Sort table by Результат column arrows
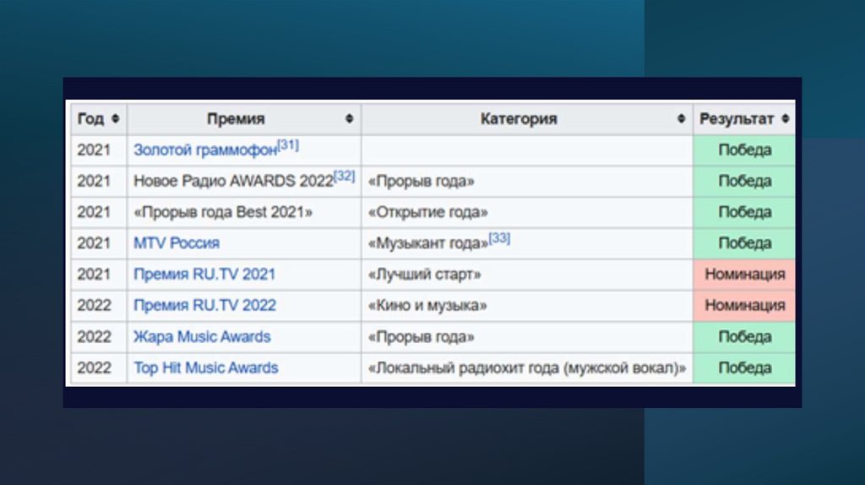This screenshot has height=485, width=865. click(786, 118)
